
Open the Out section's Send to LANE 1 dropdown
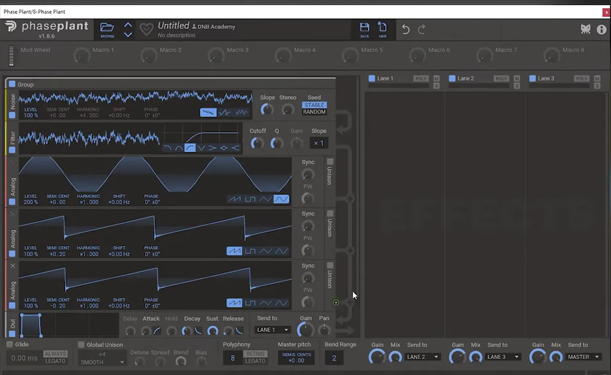273,330
